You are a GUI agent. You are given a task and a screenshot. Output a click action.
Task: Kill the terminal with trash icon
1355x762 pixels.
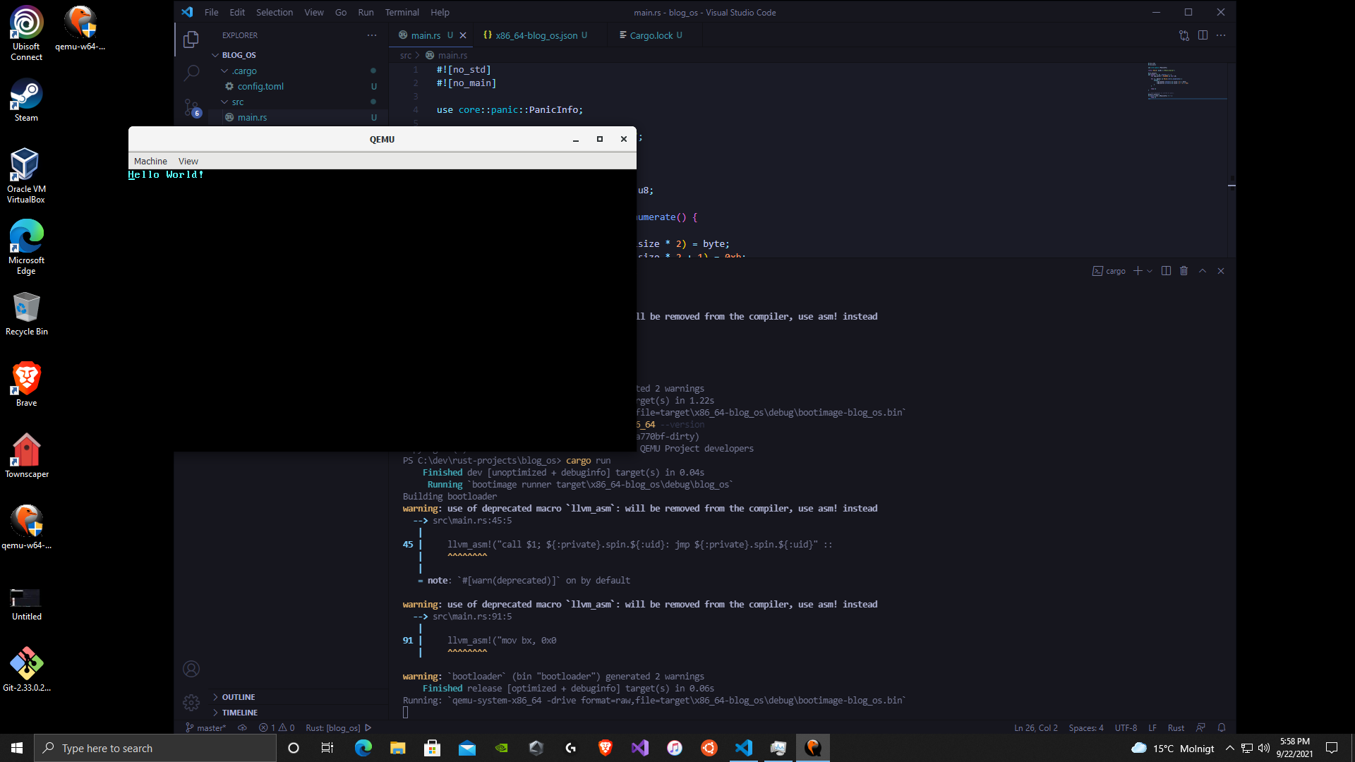click(1184, 271)
